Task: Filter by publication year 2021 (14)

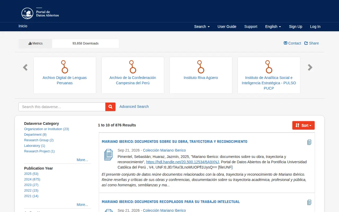Action: [x=31, y=196]
